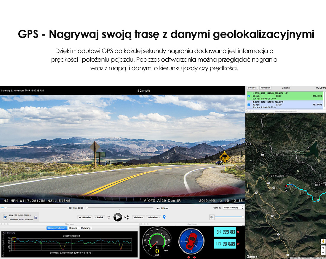The width and height of the screenshot is (326, 259).
Task: Click the blue map pin icon
Action: coord(164,217)
